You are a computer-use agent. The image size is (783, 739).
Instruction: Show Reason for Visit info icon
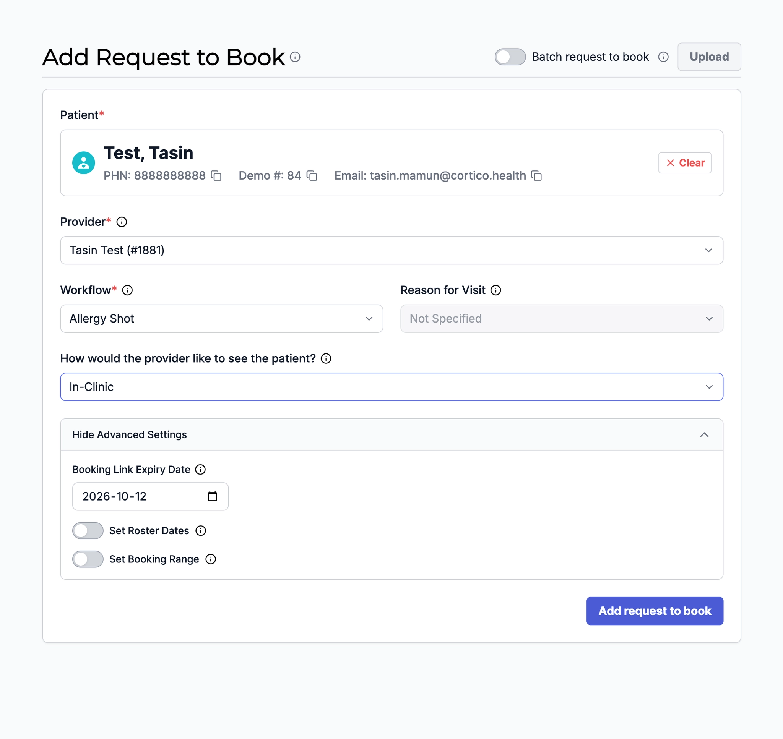496,290
